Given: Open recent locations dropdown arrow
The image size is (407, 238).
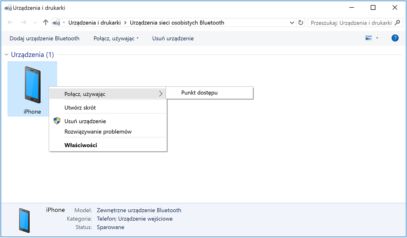Looking at the screenshot, I should (x=35, y=23).
